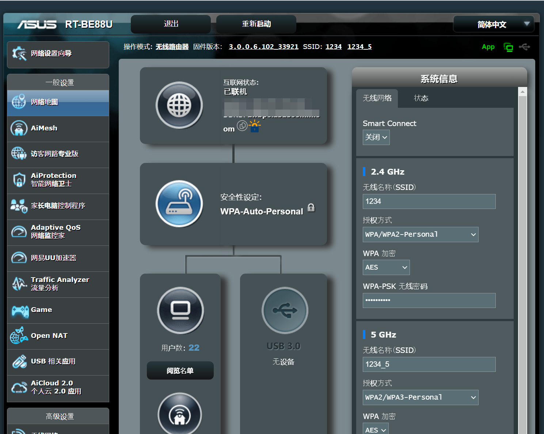Click the green App link
The width and height of the screenshot is (544, 434).
coord(488,47)
